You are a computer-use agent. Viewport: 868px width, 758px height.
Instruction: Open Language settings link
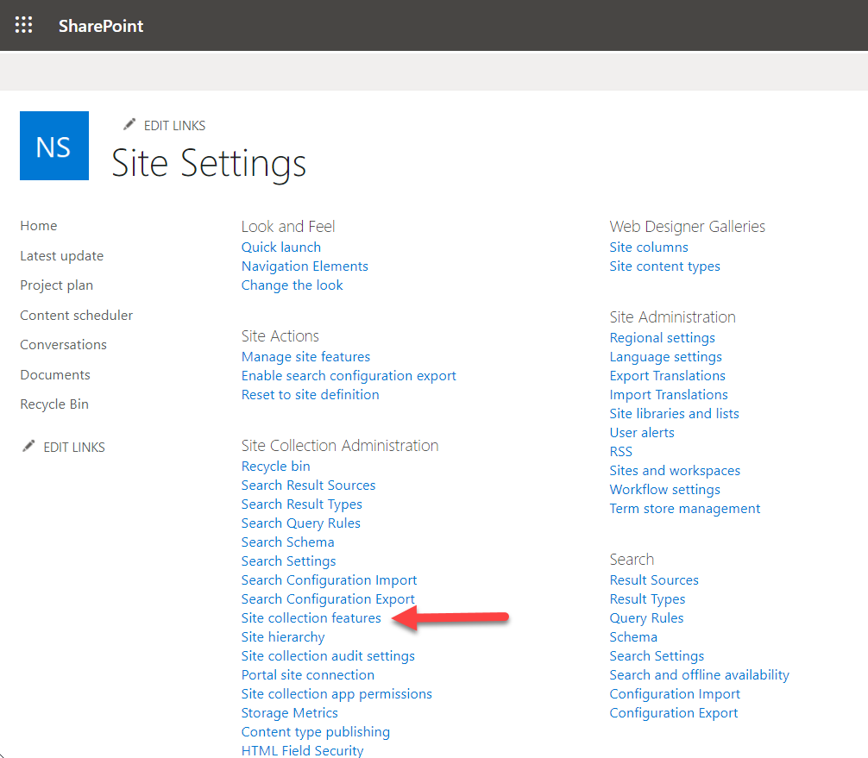tap(665, 357)
